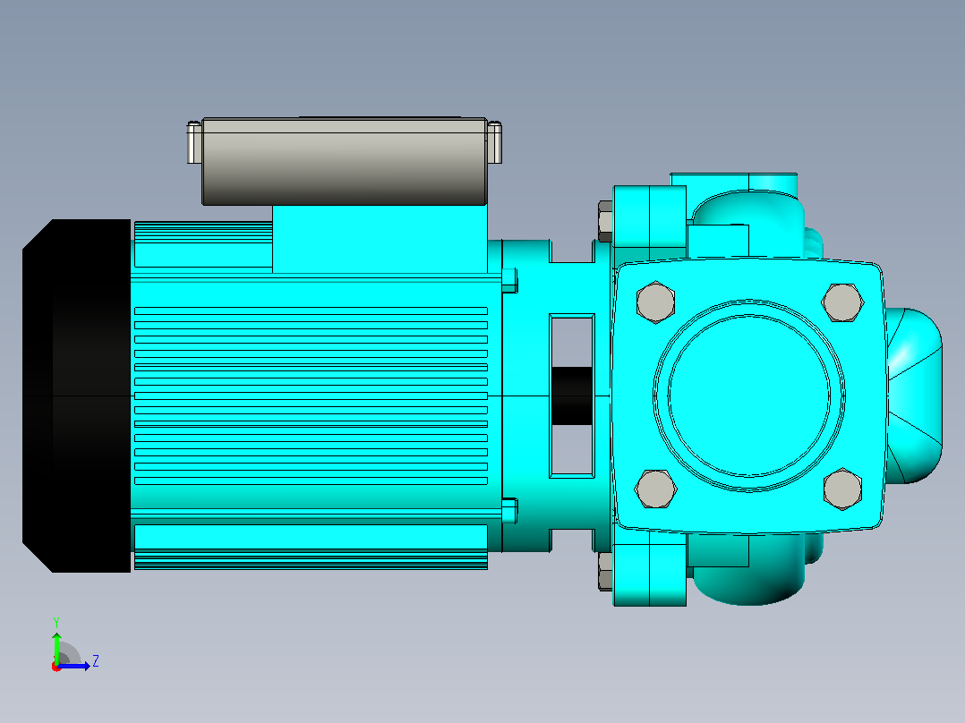Select the black fan cover on the motor end
Viewport: 965px width, 723px height.
[x=76, y=396]
